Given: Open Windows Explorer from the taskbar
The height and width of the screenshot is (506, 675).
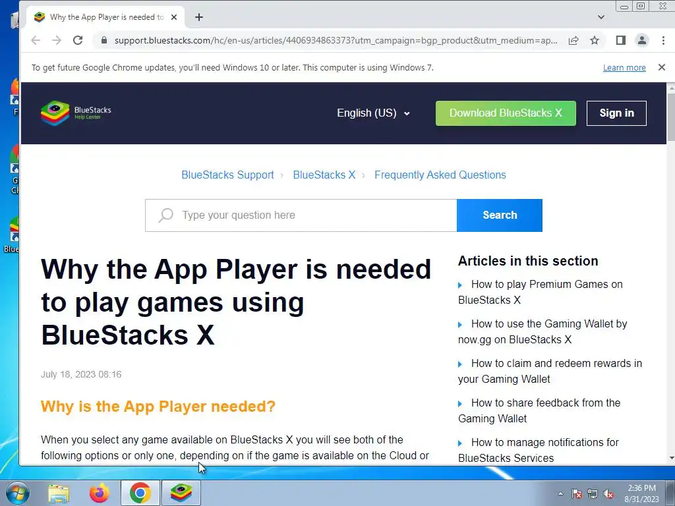Looking at the screenshot, I should [x=59, y=493].
